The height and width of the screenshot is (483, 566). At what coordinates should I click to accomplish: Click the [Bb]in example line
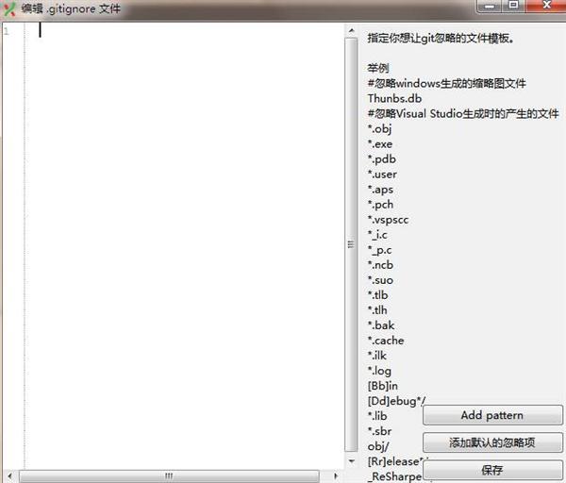click(383, 386)
